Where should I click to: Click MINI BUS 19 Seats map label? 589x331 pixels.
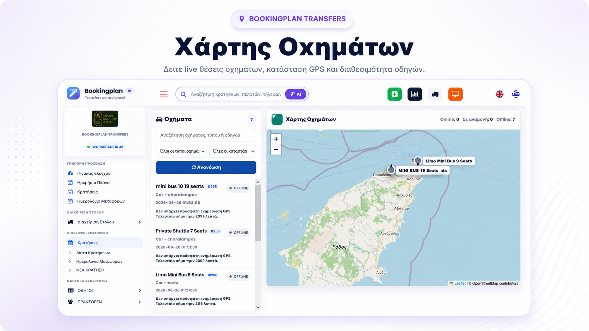(418, 171)
